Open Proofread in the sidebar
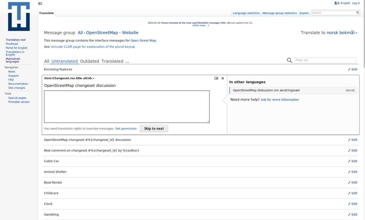This screenshot has width=365, height=220. click(12, 44)
